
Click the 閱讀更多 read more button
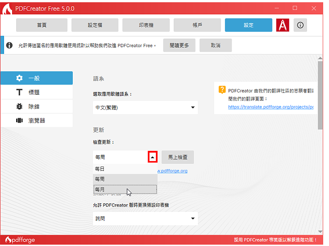[179, 45]
